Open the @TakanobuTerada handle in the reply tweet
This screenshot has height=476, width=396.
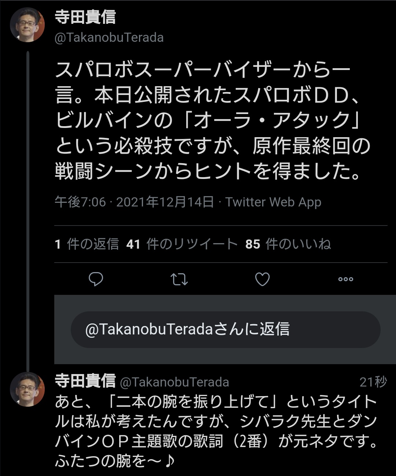[x=175, y=382]
